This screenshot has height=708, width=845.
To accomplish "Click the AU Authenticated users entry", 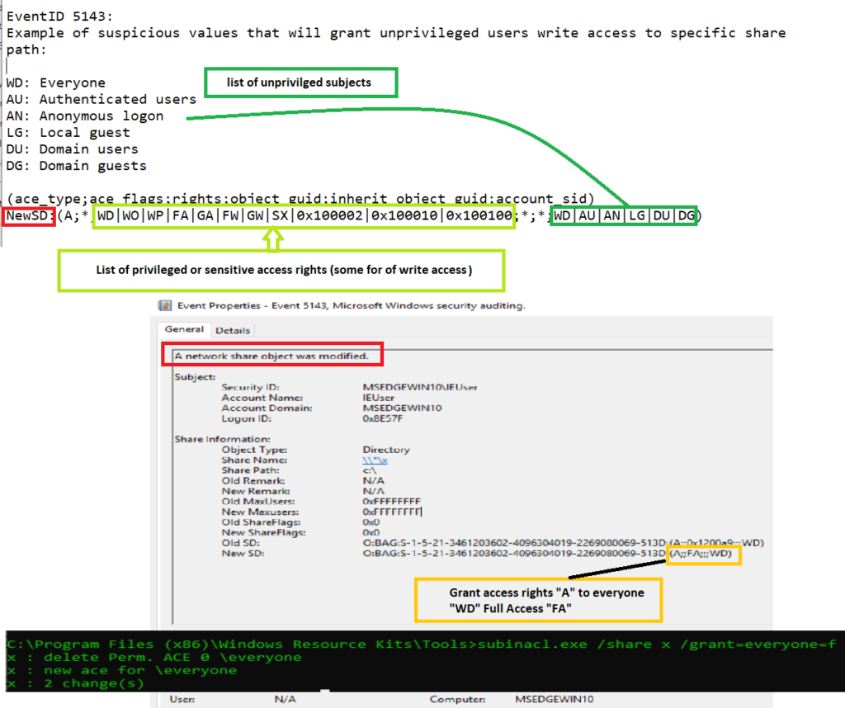I will coord(99,99).
